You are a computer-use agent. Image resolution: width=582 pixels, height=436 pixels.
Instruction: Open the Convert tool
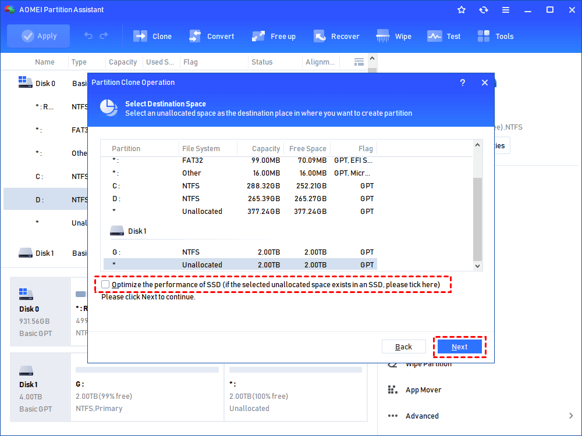[x=212, y=36]
